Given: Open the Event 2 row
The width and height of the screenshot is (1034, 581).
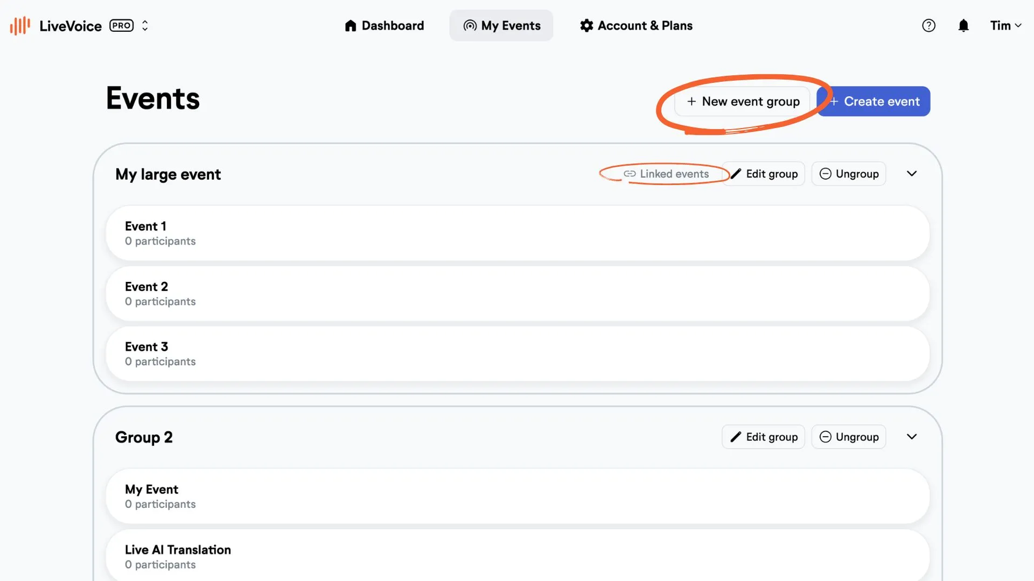Looking at the screenshot, I should pyautogui.click(x=518, y=294).
